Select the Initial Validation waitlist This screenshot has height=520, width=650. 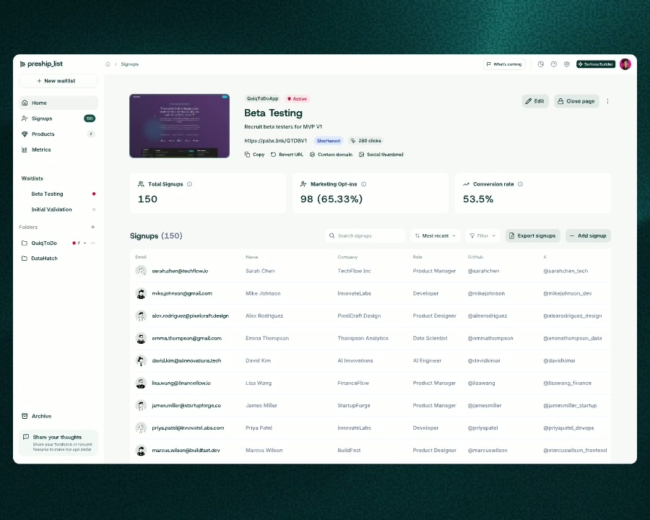[51, 209]
